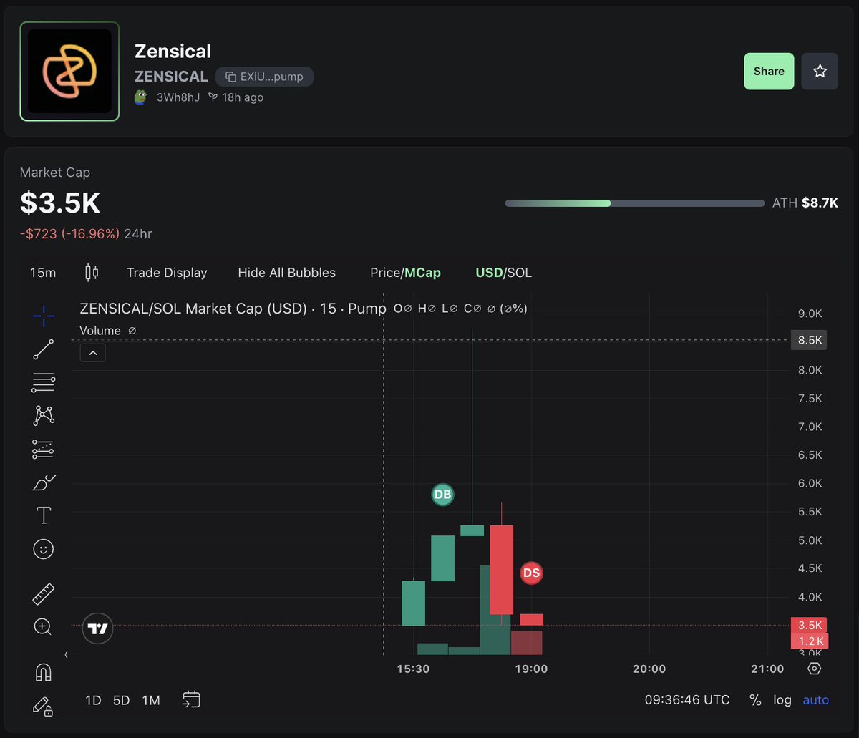Click Hide All Bubbles
Image resolution: width=859 pixels, height=738 pixels.
[286, 273]
